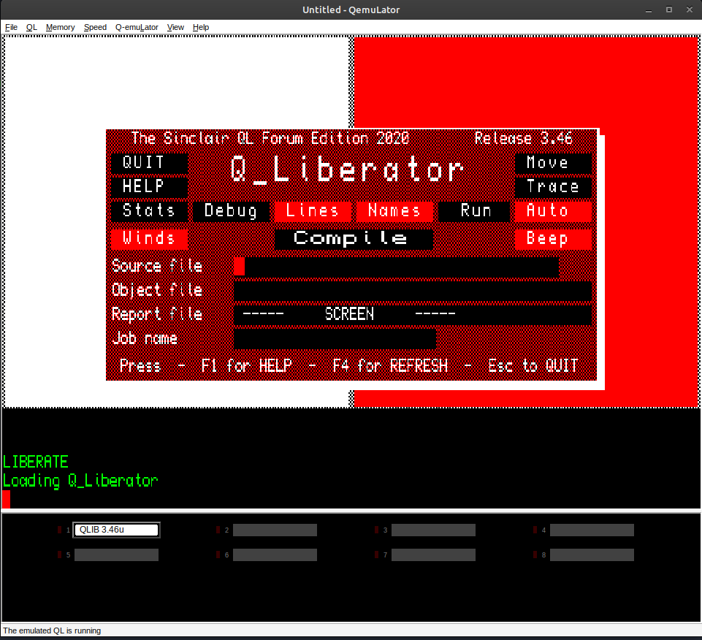The height and width of the screenshot is (640, 702).
Task: Maximize the QemuLator window
Action: [669, 9]
